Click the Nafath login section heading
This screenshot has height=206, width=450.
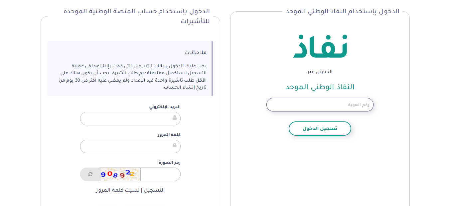pyautogui.click(x=343, y=11)
